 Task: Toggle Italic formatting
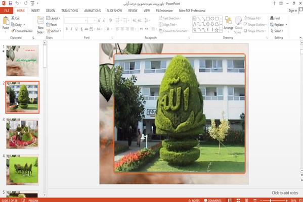(71, 29)
